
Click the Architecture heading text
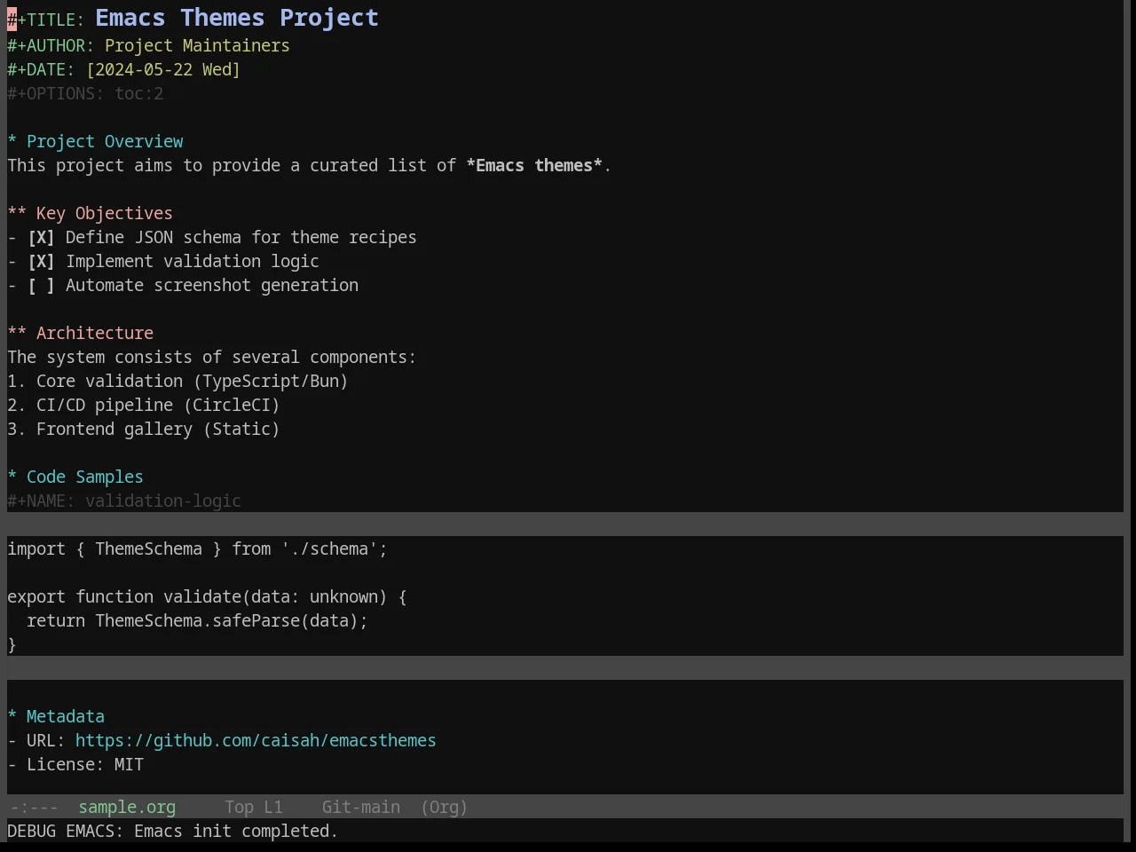pos(95,333)
